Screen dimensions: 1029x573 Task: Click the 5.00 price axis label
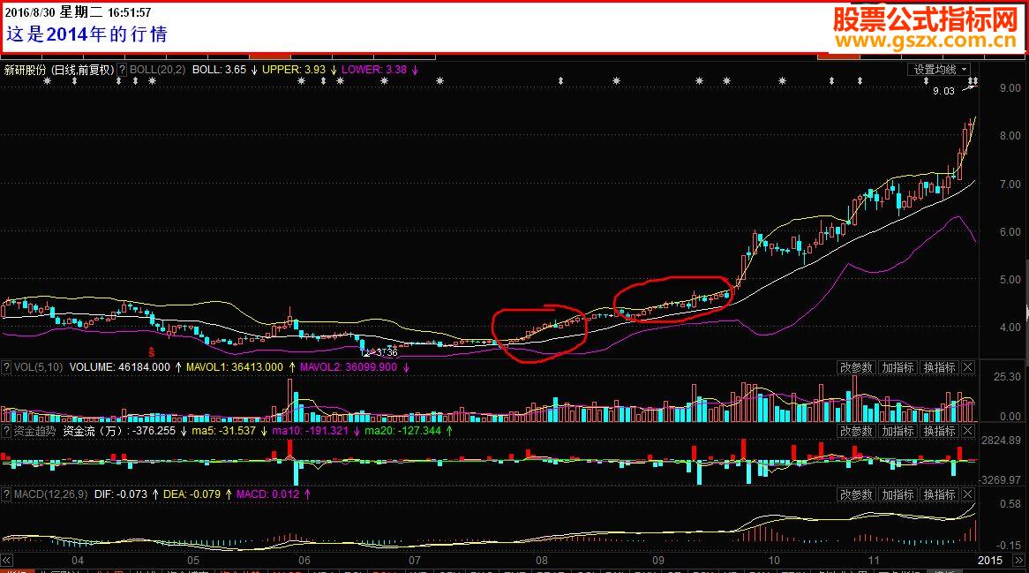point(1010,280)
